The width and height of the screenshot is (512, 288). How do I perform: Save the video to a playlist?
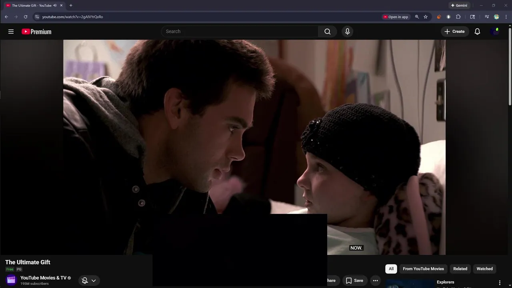(x=354, y=280)
